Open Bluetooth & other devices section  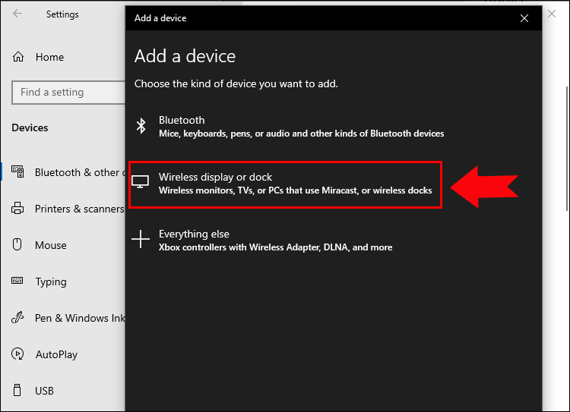click(76, 172)
